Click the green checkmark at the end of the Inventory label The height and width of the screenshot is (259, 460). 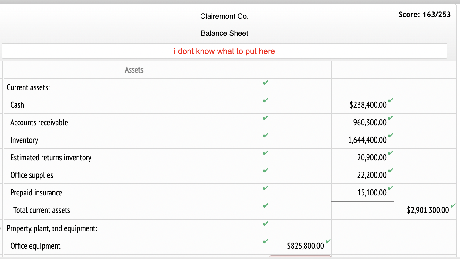[x=266, y=135]
